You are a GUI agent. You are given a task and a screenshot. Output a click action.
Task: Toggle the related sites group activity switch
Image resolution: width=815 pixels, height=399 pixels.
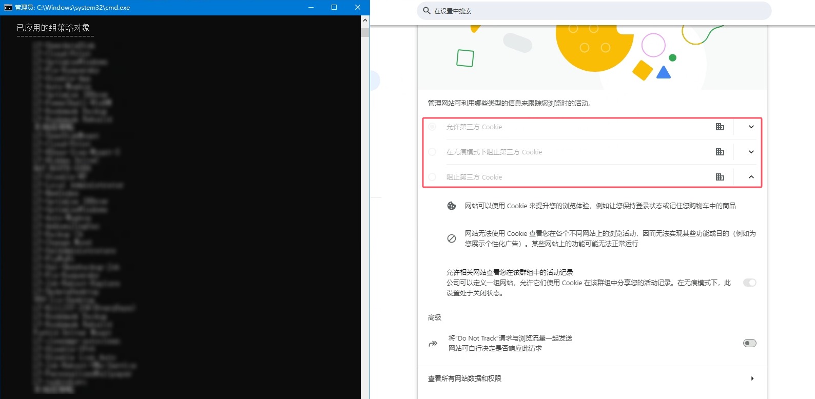click(x=749, y=283)
